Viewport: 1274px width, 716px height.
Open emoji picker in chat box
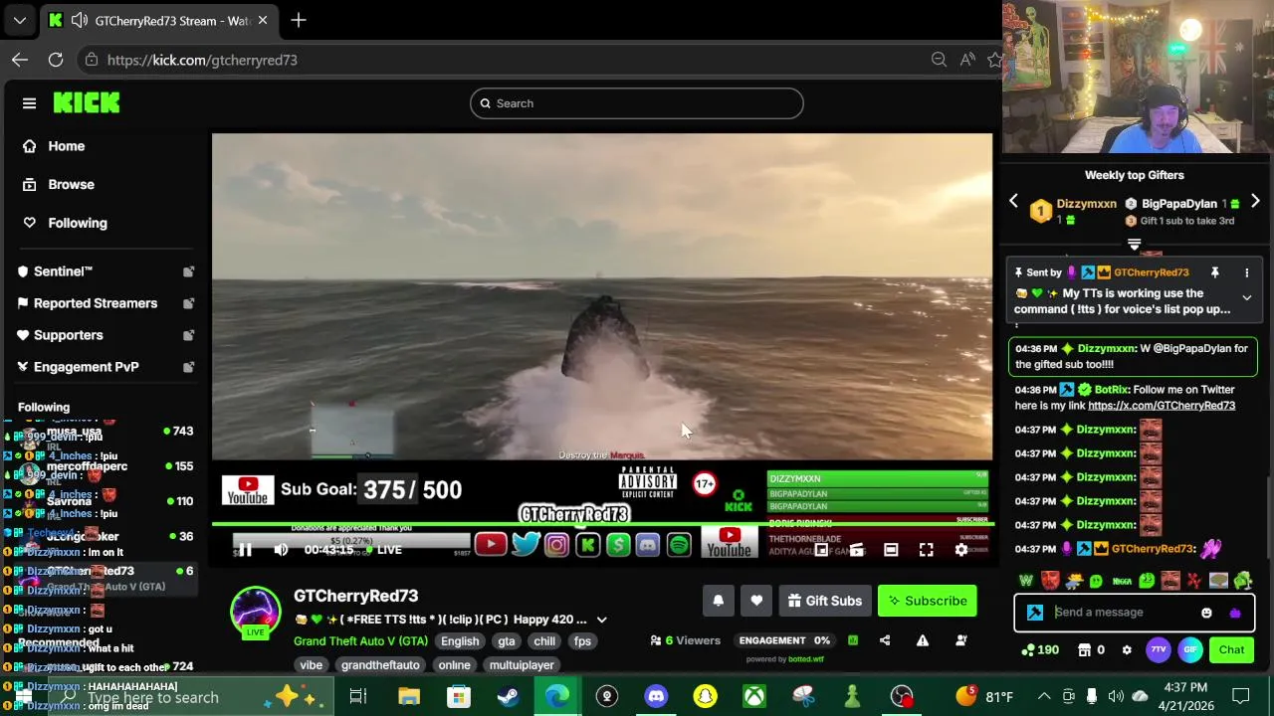(x=1206, y=613)
